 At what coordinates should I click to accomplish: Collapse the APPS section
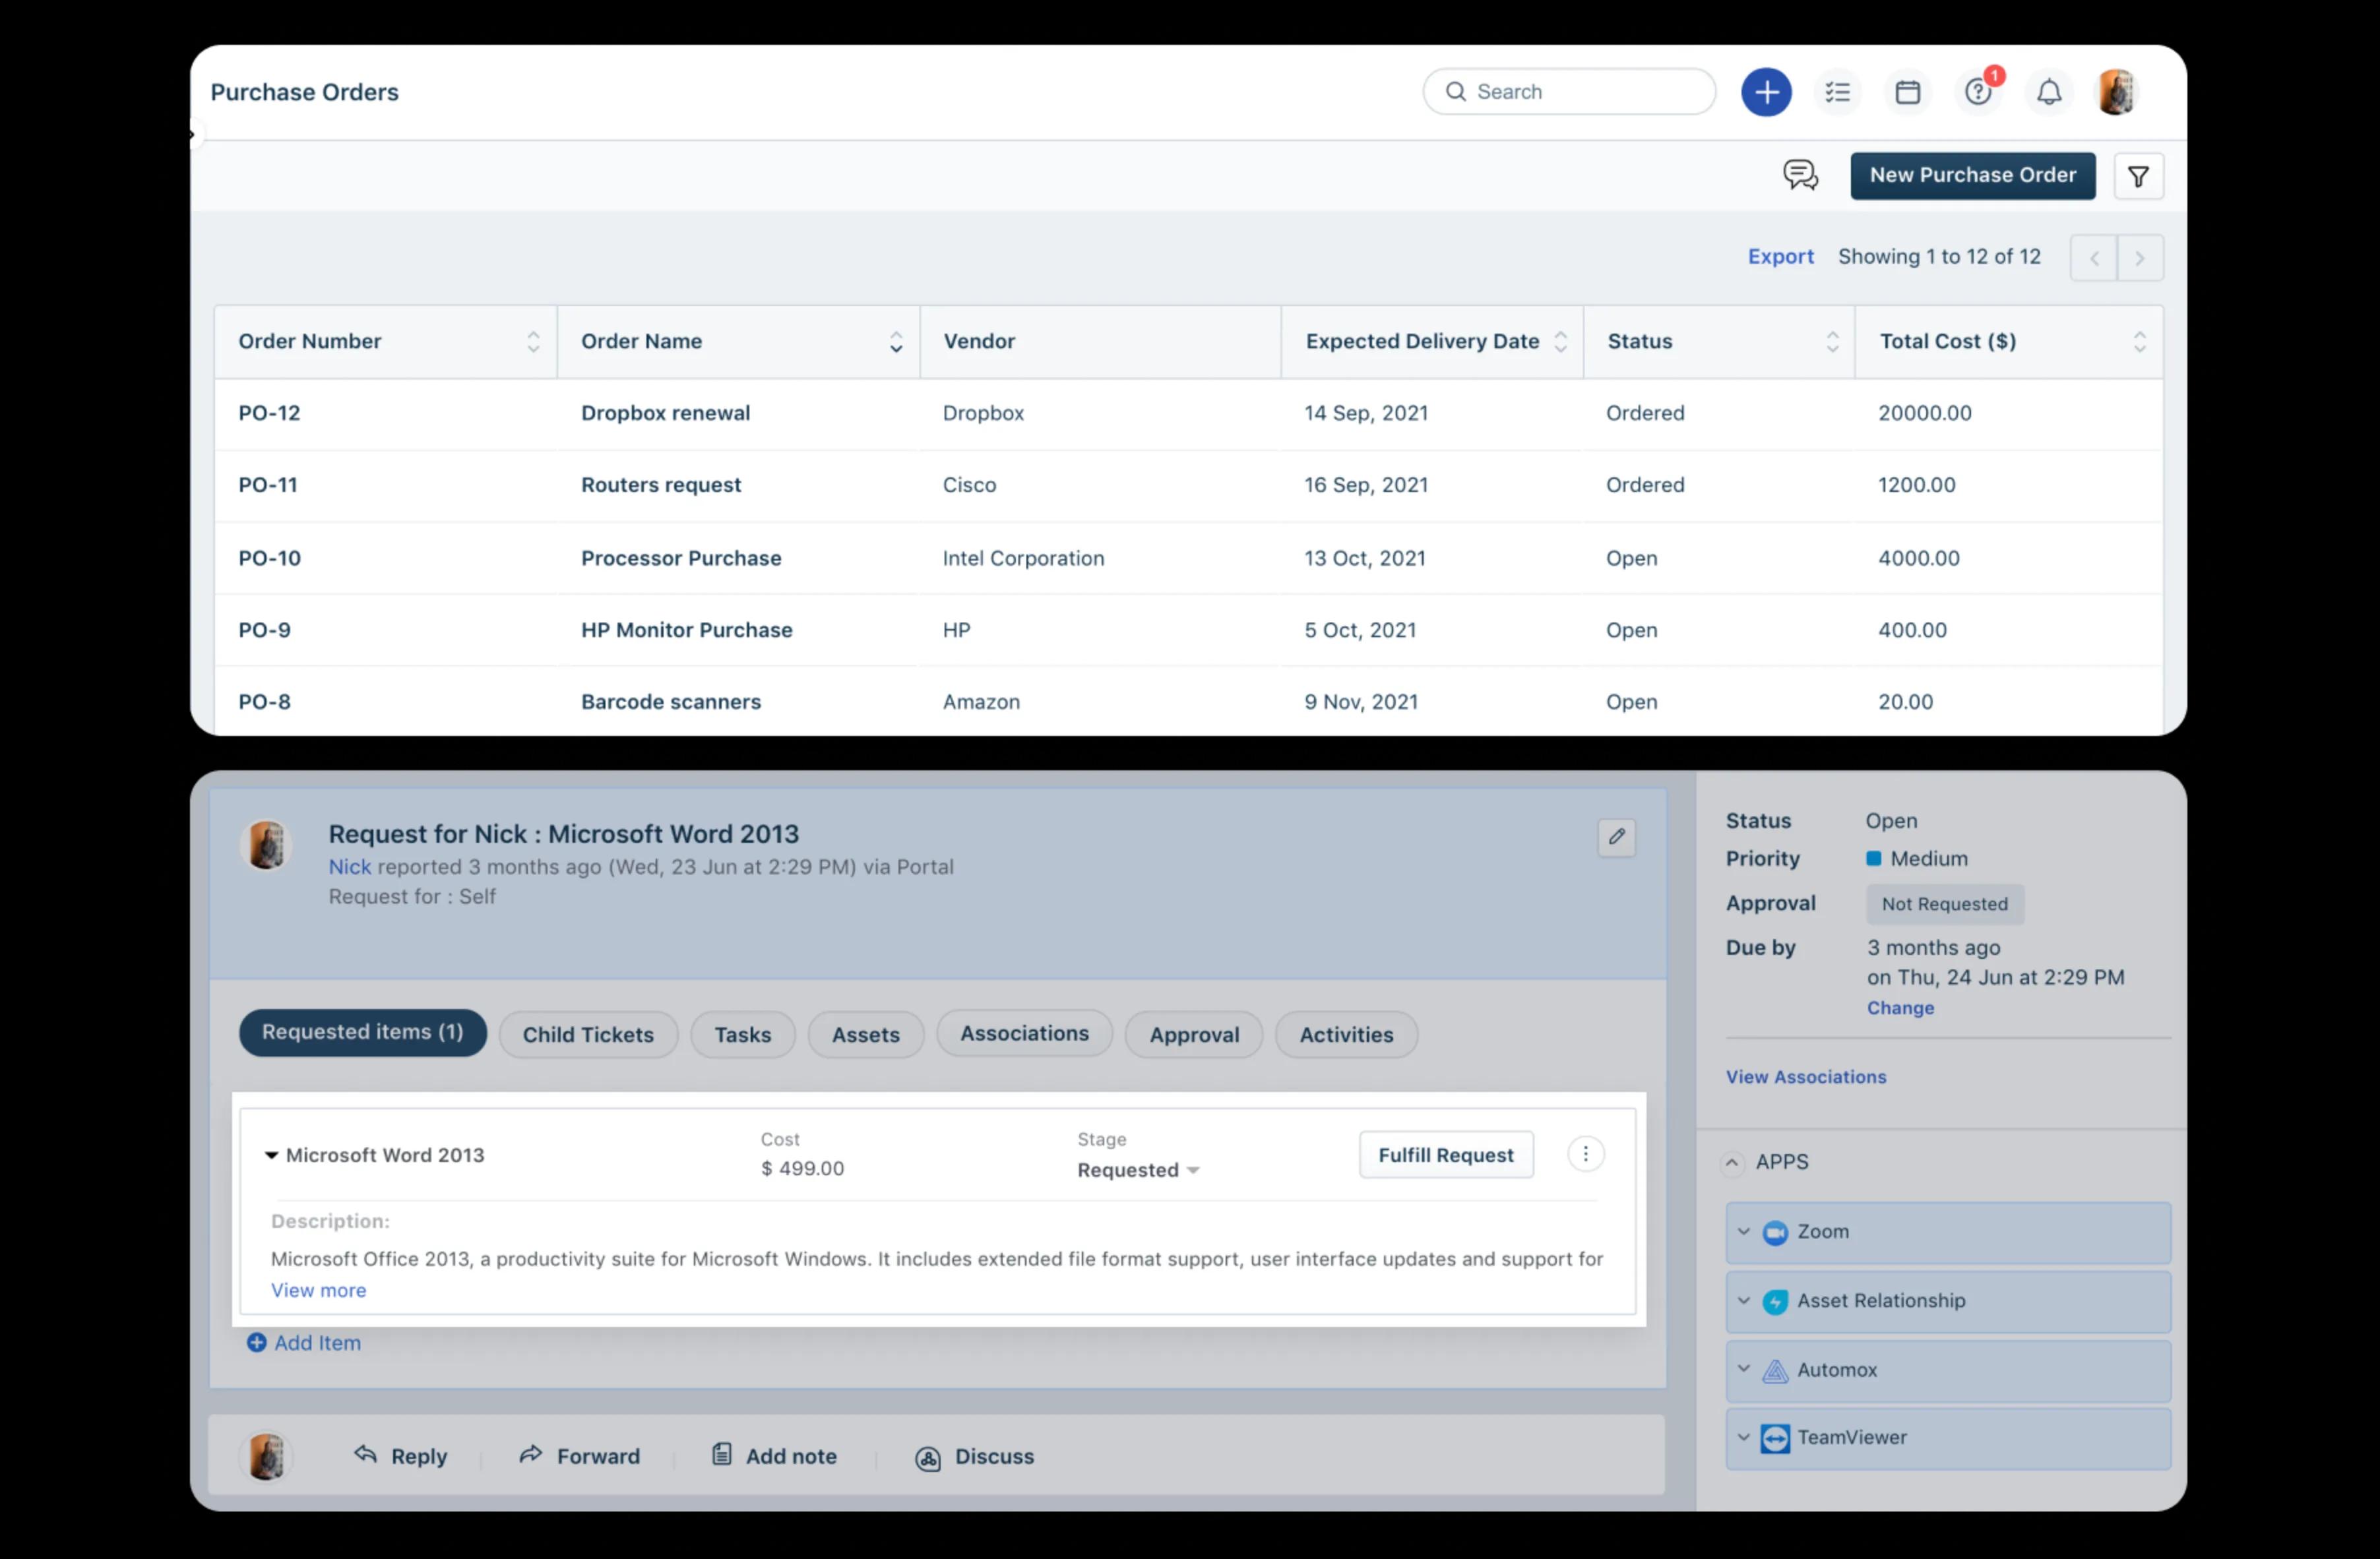click(1732, 1163)
